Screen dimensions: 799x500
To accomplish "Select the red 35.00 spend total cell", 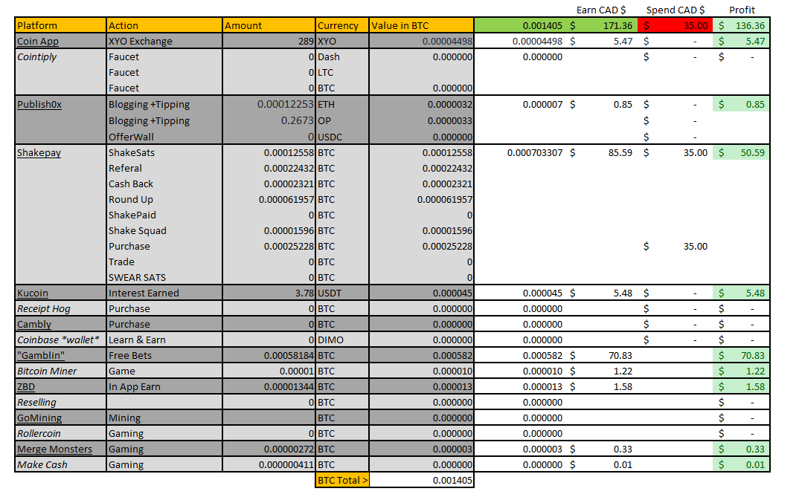I will click(x=676, y=25).
